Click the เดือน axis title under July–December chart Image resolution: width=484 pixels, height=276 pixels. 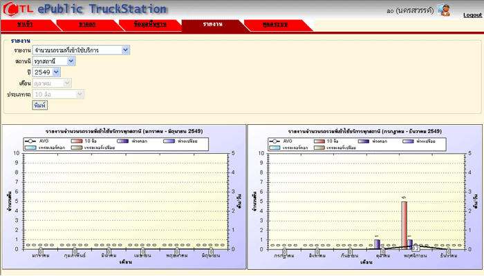pyautogui.click(x=366, y=262)
